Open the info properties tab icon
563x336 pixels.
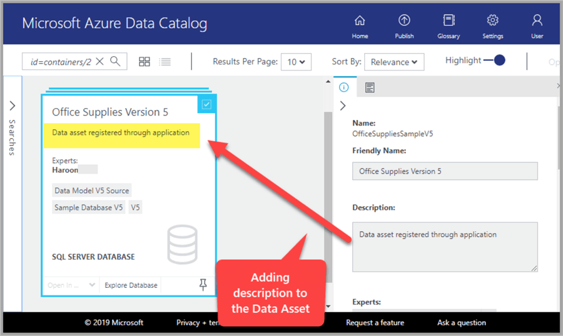pos(344,87)
